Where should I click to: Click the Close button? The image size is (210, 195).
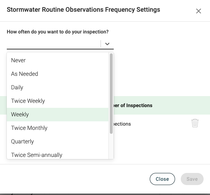(162, 179)
